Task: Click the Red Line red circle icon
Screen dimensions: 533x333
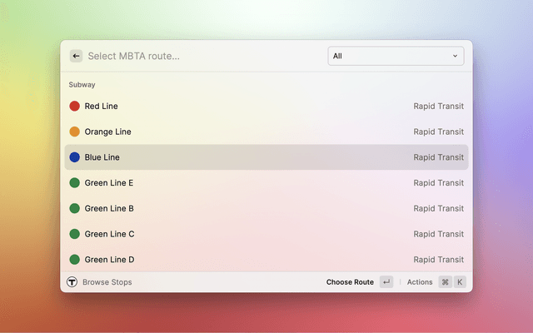Action: click(x=74, y=107)
